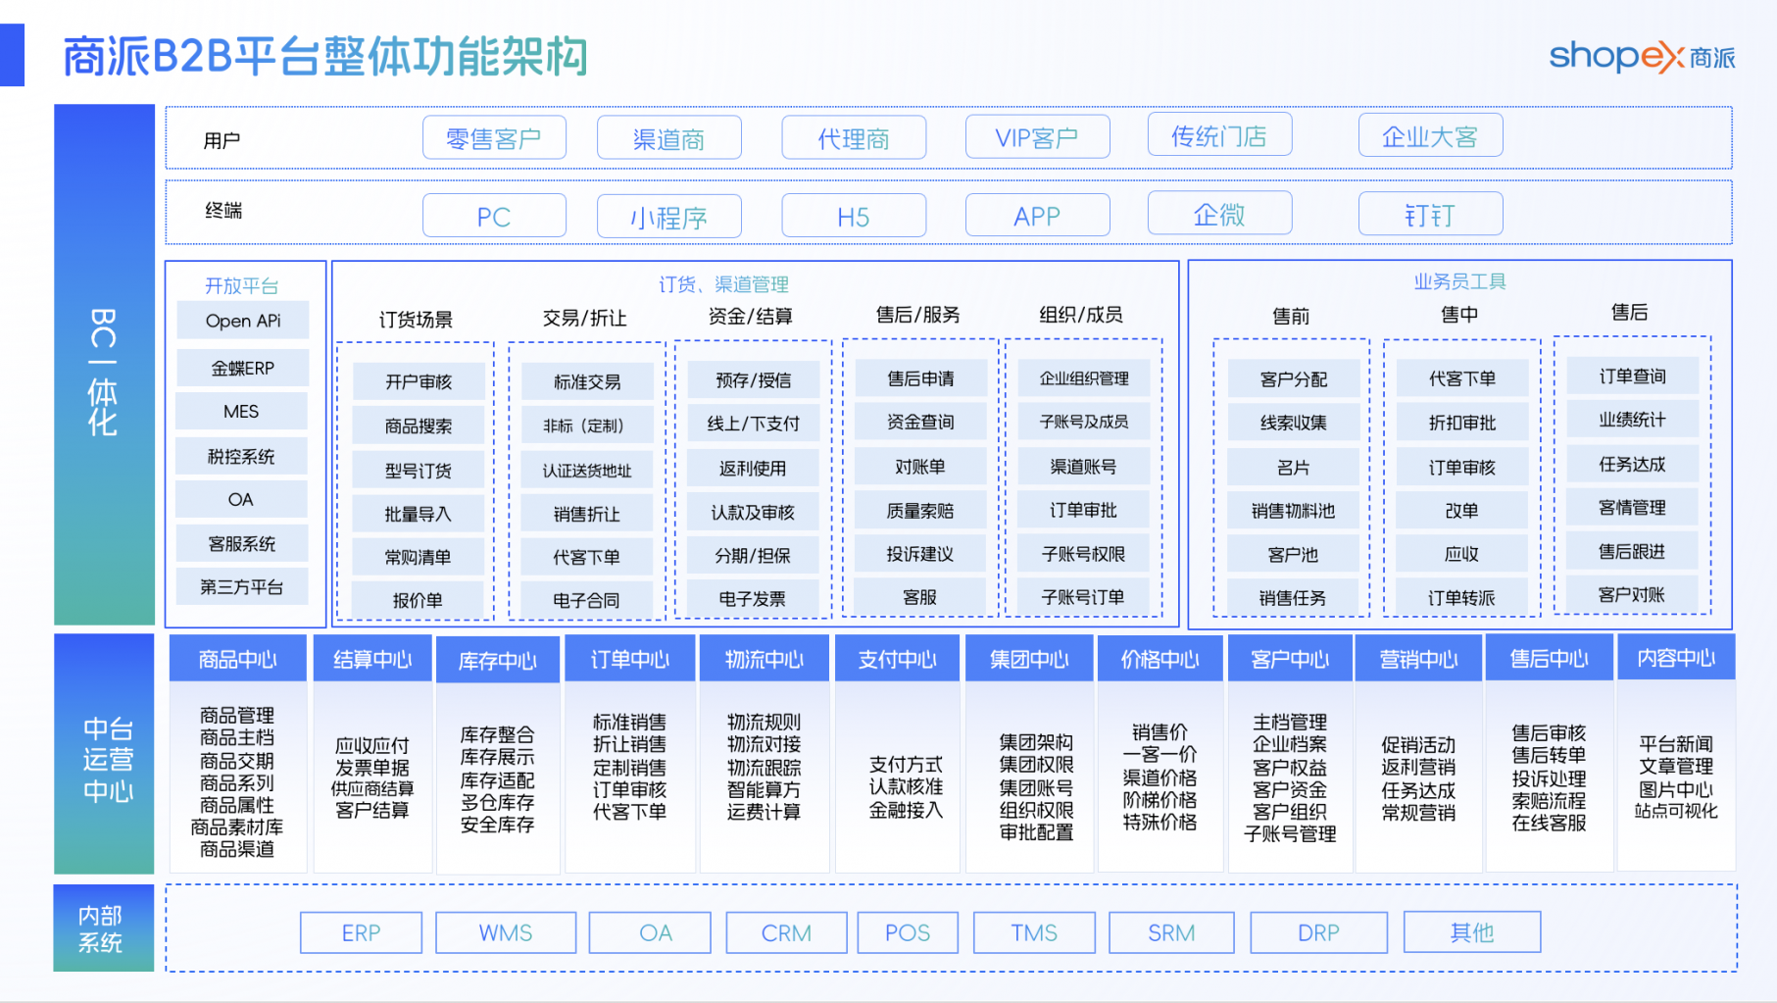Select the 客户对账 cell
The width and height of the screenshot is (1777, 1003).
tap(1632, 594)
